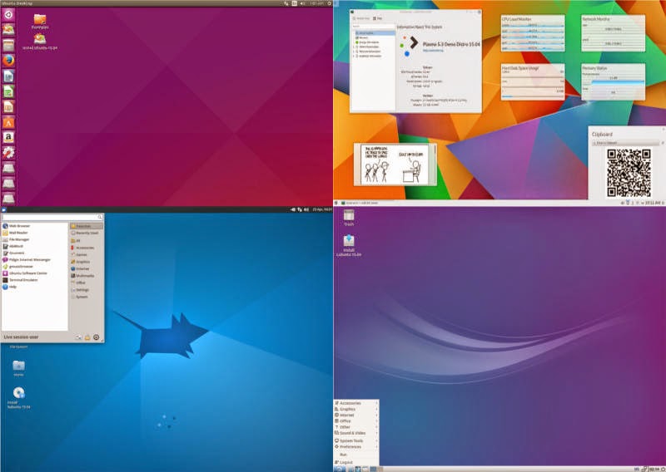
Task: Click the Memory Status widget
Action: 613,81
